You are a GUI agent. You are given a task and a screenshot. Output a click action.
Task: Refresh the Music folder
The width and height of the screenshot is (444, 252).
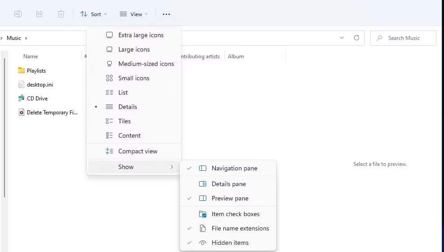point(357,38)
